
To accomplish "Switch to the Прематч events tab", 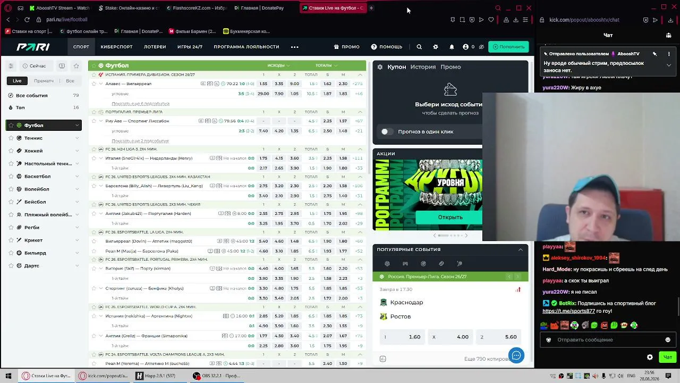I will pos(44,81).
